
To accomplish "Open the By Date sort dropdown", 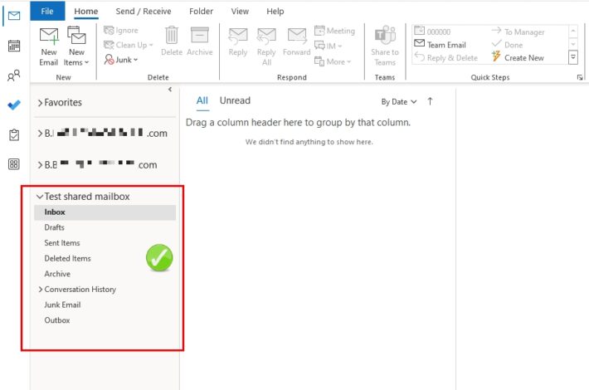I will (398, 102).
